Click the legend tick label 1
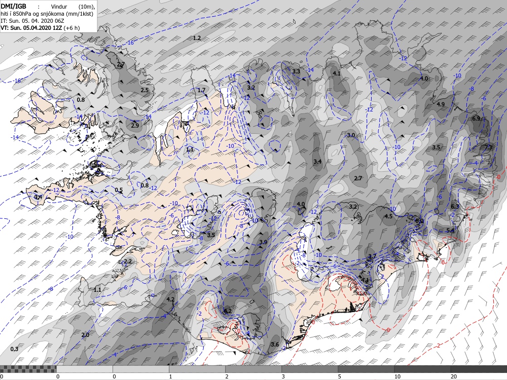This screenshot has width=507, height=380. pyautogui.click(x=170, y=376)
